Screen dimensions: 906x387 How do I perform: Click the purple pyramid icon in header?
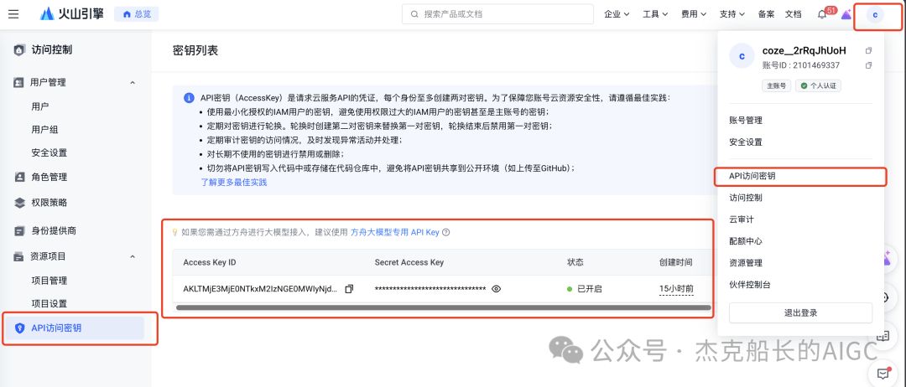846,14
